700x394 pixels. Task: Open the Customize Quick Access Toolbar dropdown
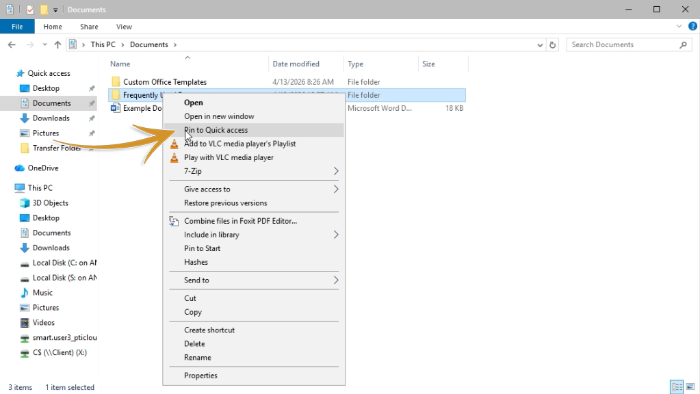(x=55, y=10)
